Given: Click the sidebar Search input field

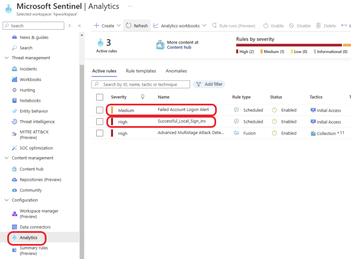Looking at the screenshot, I should 34,26.
